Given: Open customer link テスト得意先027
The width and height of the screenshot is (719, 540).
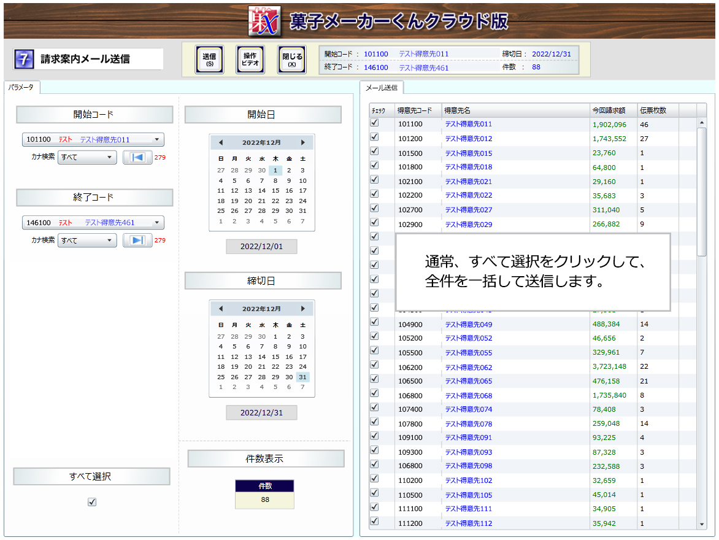Looking at the screenshot, I should [x=469, y=210].
